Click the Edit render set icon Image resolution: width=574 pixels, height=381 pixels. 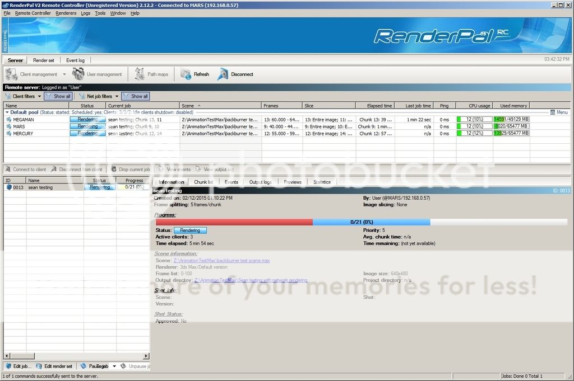(39, 366)
